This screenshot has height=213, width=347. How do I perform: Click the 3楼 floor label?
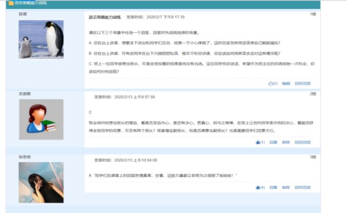pos(313,157)
